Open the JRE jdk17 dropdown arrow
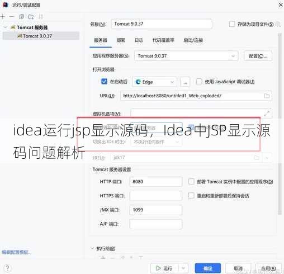The image size is (284, 274). [267, 158]
